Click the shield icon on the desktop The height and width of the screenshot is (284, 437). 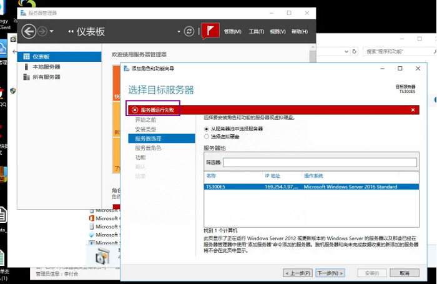click(13, 91)
